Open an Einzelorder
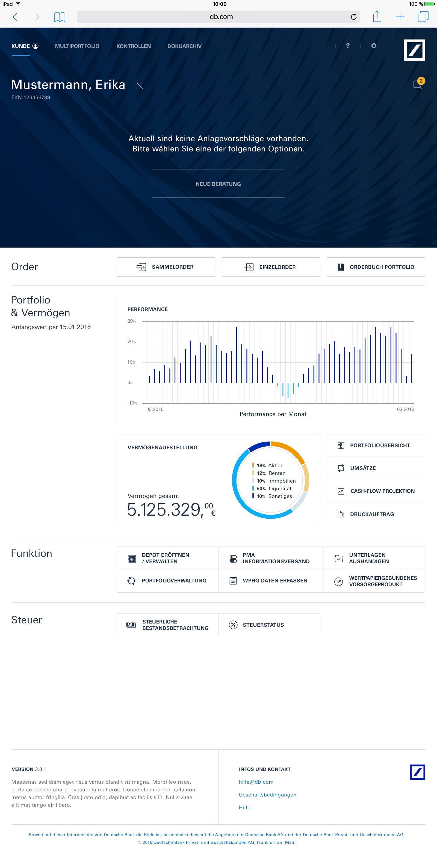Screen dimensions: 437x853 (271, 267)
